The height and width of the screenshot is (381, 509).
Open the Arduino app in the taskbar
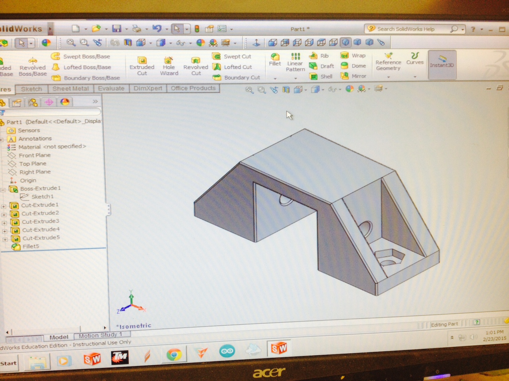tap(227, 351)
